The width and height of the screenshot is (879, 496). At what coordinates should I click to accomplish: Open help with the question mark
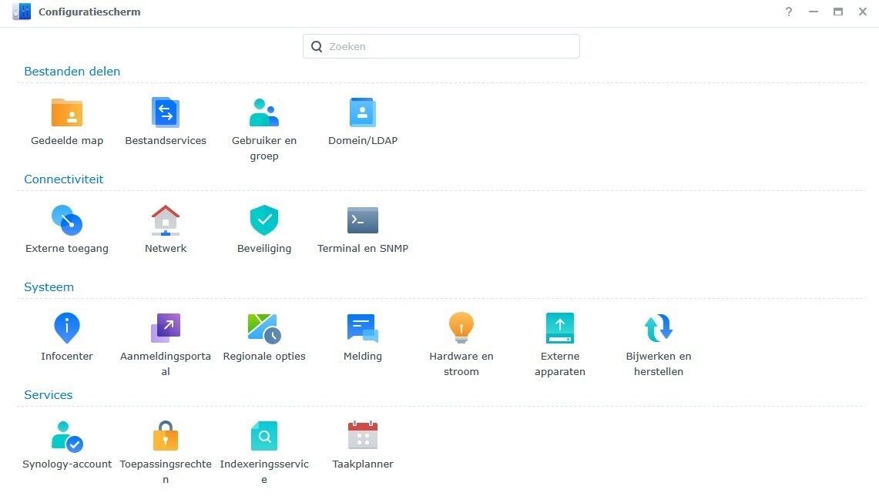(789, 12)
